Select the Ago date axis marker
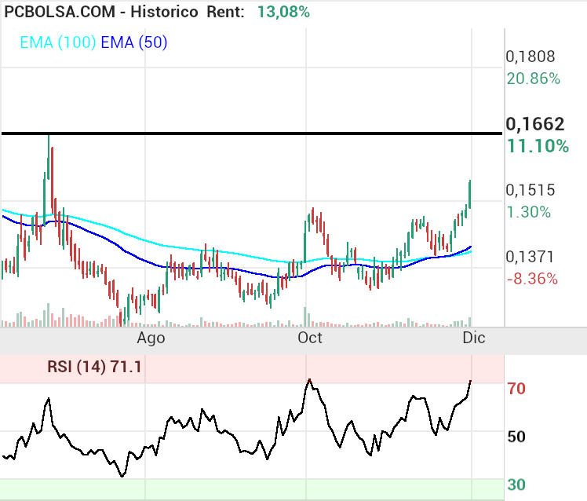Screen dimensions: 587x501 pyautogui.click(x=151, y=338)
